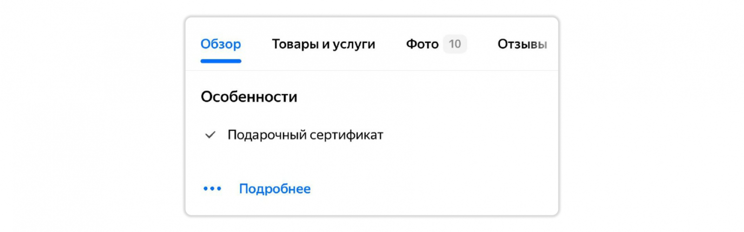Switch to the Обзор tab

(220, 44)
